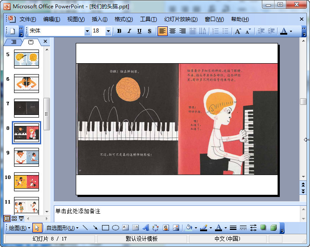Screen dimensions: 310x247
Task: Expand formatting toolbar options at right end
Action: coord(304,31)
